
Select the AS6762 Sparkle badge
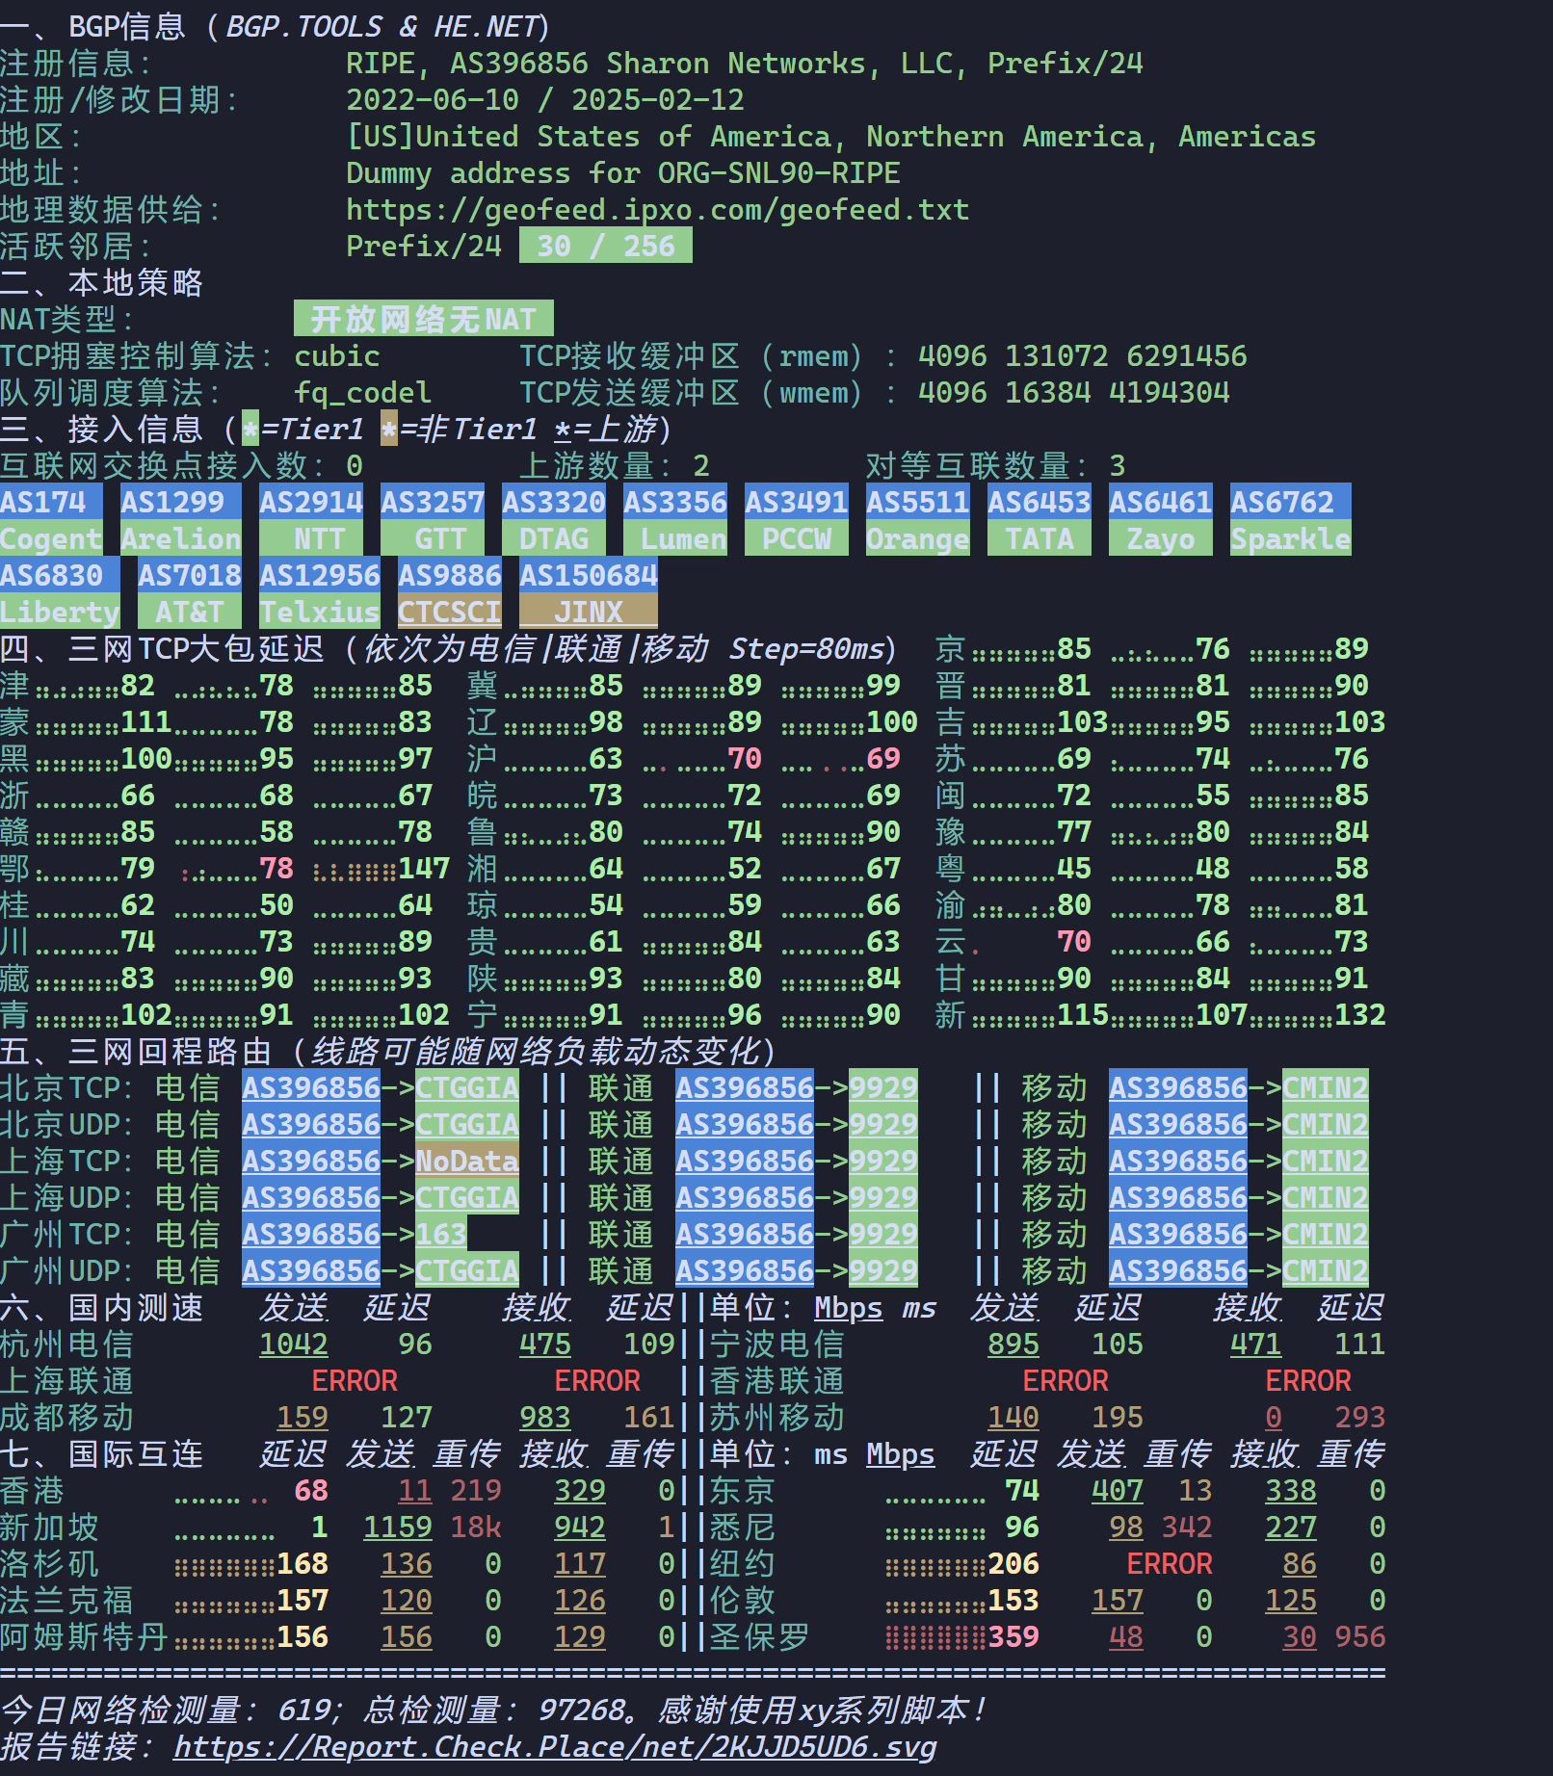click(x=1291, y=520)
